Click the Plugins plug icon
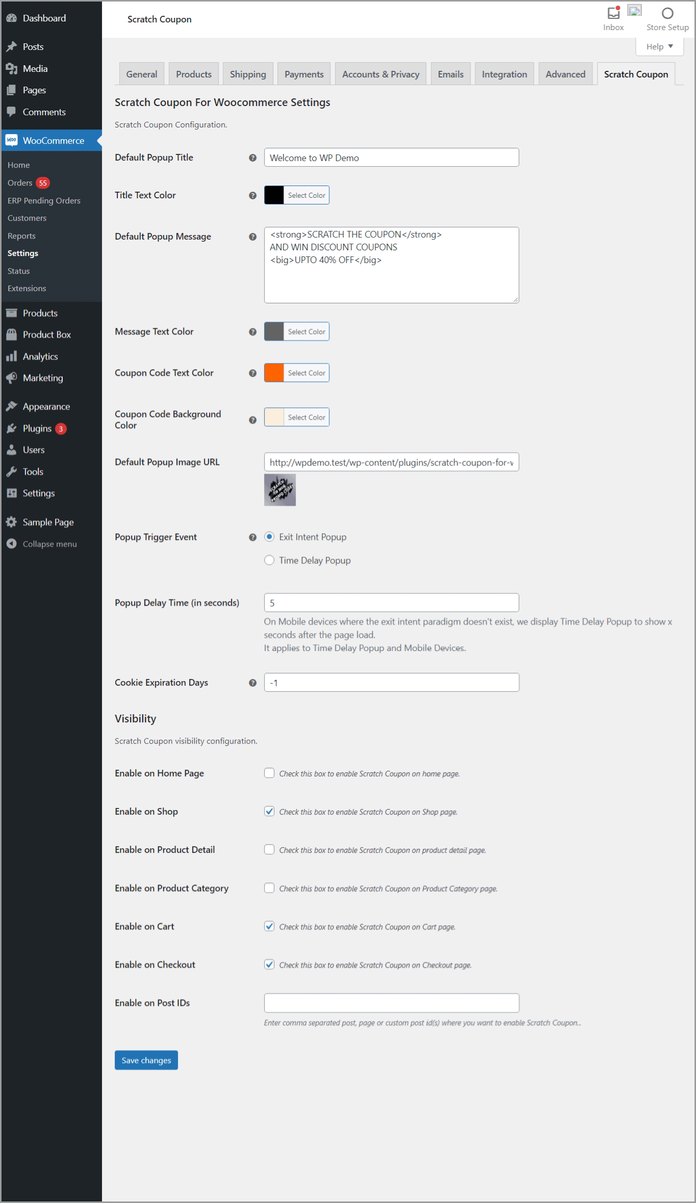Screen dimensions: 696x1203 click(x=11, y=428)
